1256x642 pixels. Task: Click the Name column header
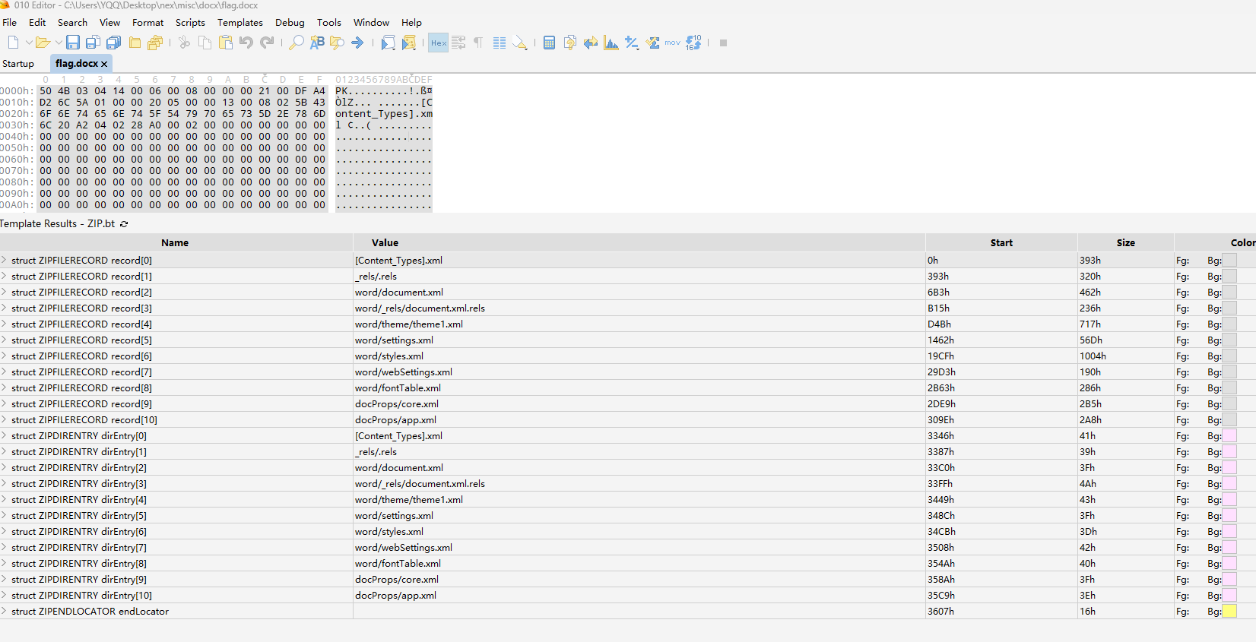[175, 243]
